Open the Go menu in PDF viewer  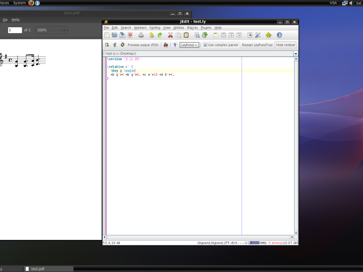click(x=5, y=19)
